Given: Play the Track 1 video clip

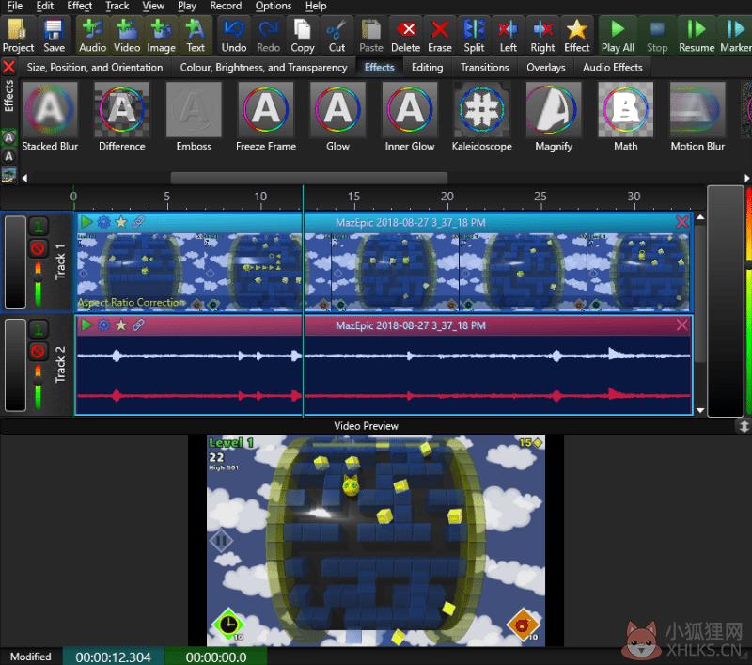Looking at the screenshot, I should pyautogui.click(x=86, y=222).
